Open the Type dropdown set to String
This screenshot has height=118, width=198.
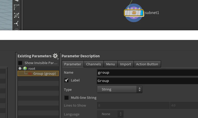120,89
